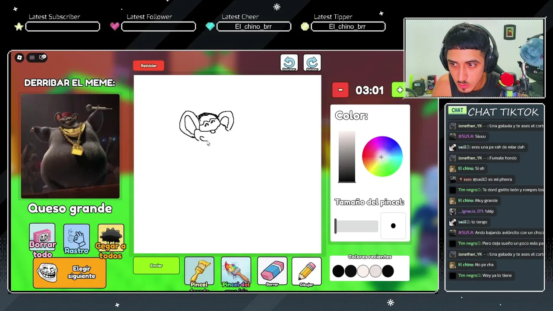Click the message 'Tim negro: Wey ya lo tiene'
The height and width of the screenshot is (311, 553).
485,276
